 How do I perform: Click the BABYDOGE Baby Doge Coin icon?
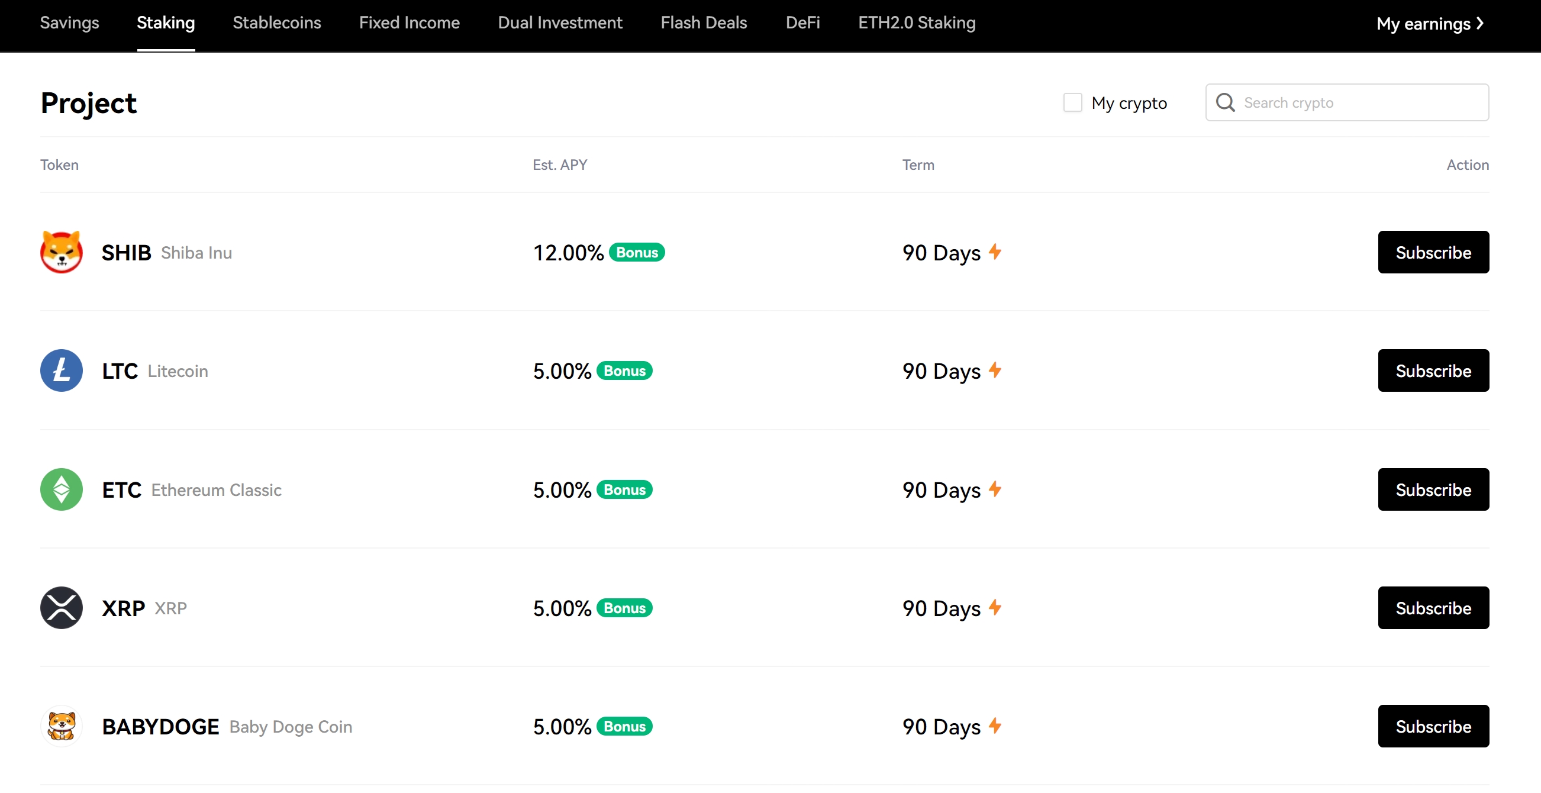click(61, 726)
